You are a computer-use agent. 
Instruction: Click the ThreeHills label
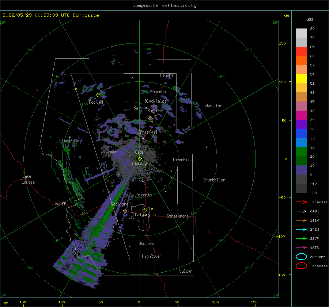(x=184, y=160)
